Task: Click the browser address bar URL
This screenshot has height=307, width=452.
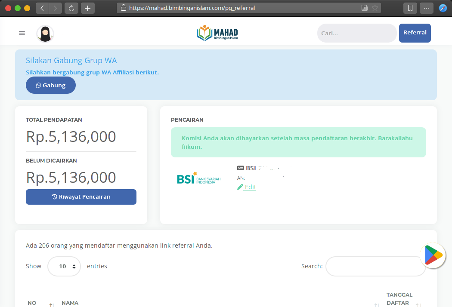Action: 192,8
